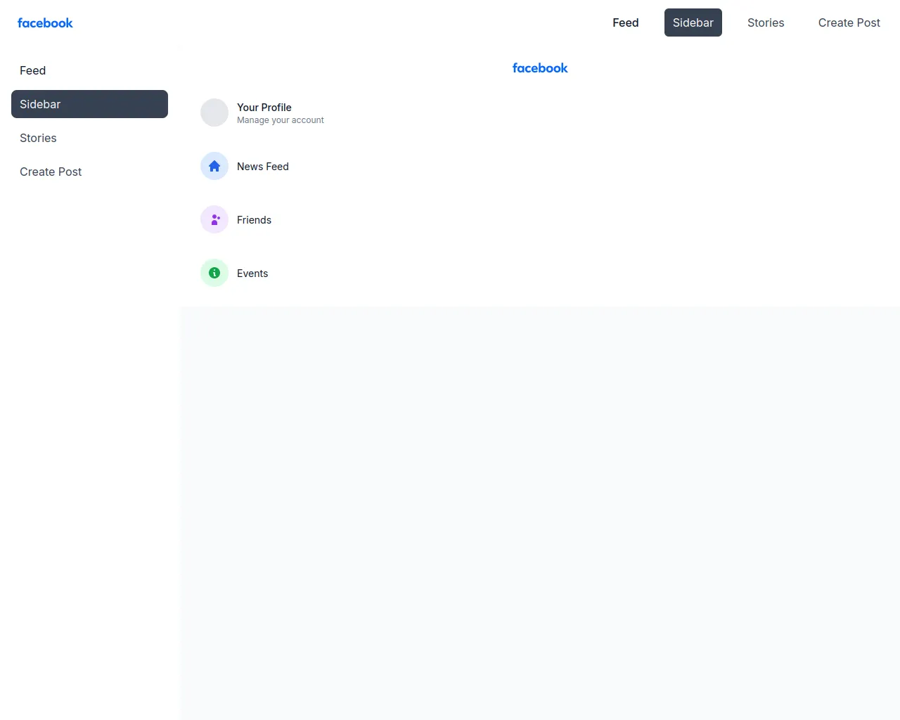The width and height of the screenshot is (900, 720).
Task: Open the Friends text label
Action: pyautogui.click(x=254, y=220)
